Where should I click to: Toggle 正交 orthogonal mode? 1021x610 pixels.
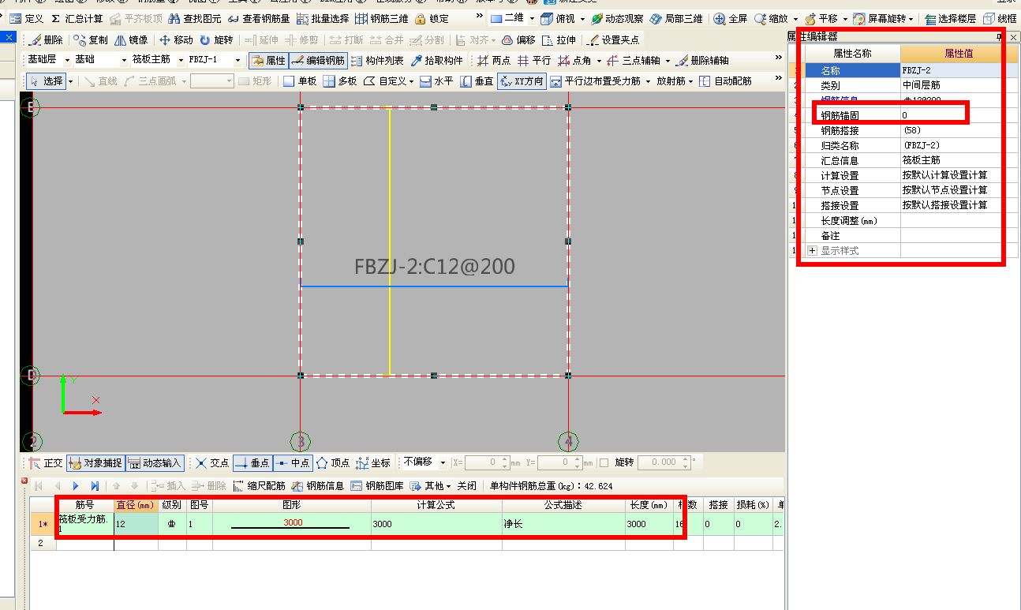point(45,463)
